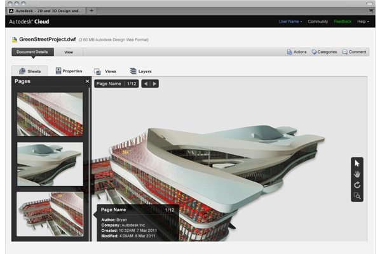
Task: Switch to Document Details tab
Action: click(x=32, y=52)
